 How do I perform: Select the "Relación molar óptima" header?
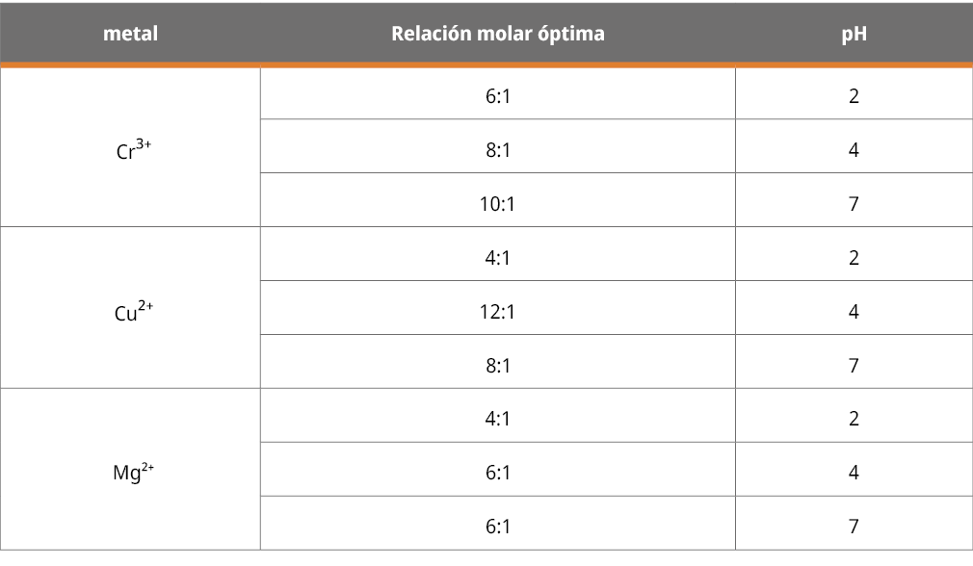[x=497, y=34]
